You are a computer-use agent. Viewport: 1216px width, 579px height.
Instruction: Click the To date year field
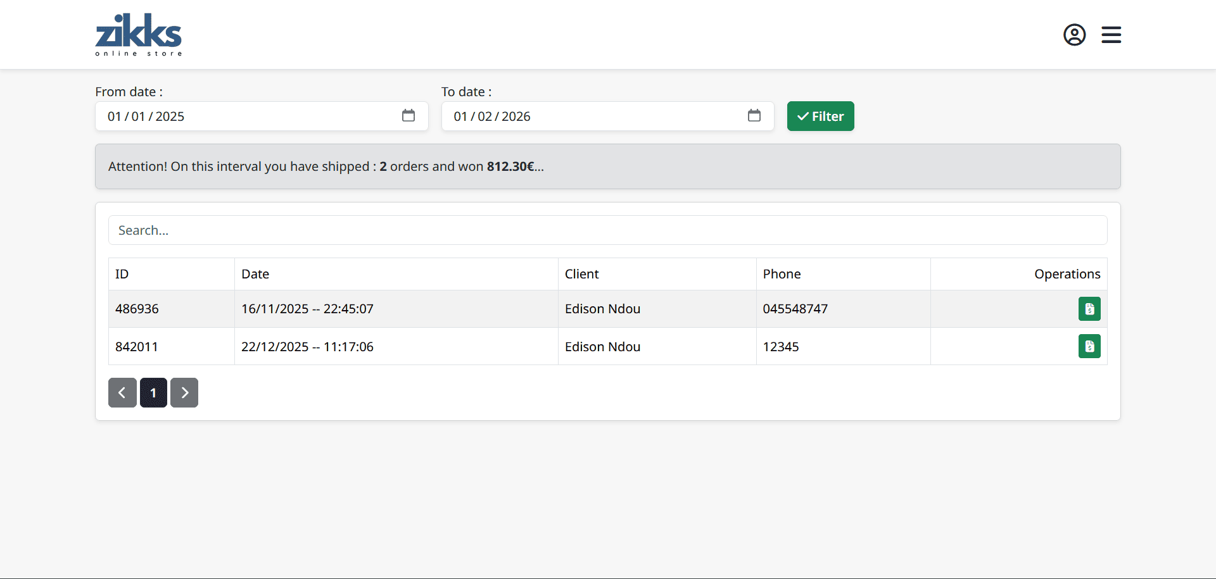click(516, 116)
